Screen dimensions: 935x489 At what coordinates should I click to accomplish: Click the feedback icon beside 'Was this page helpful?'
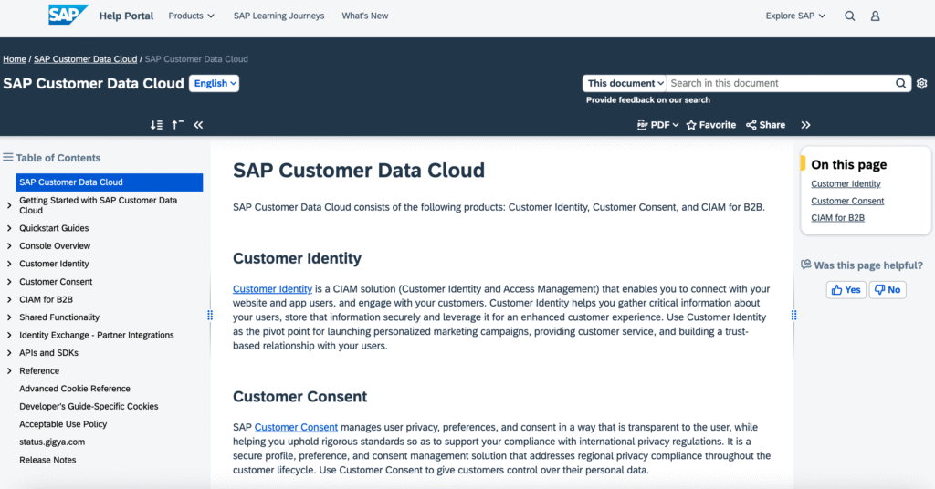[x=806, y=265]
